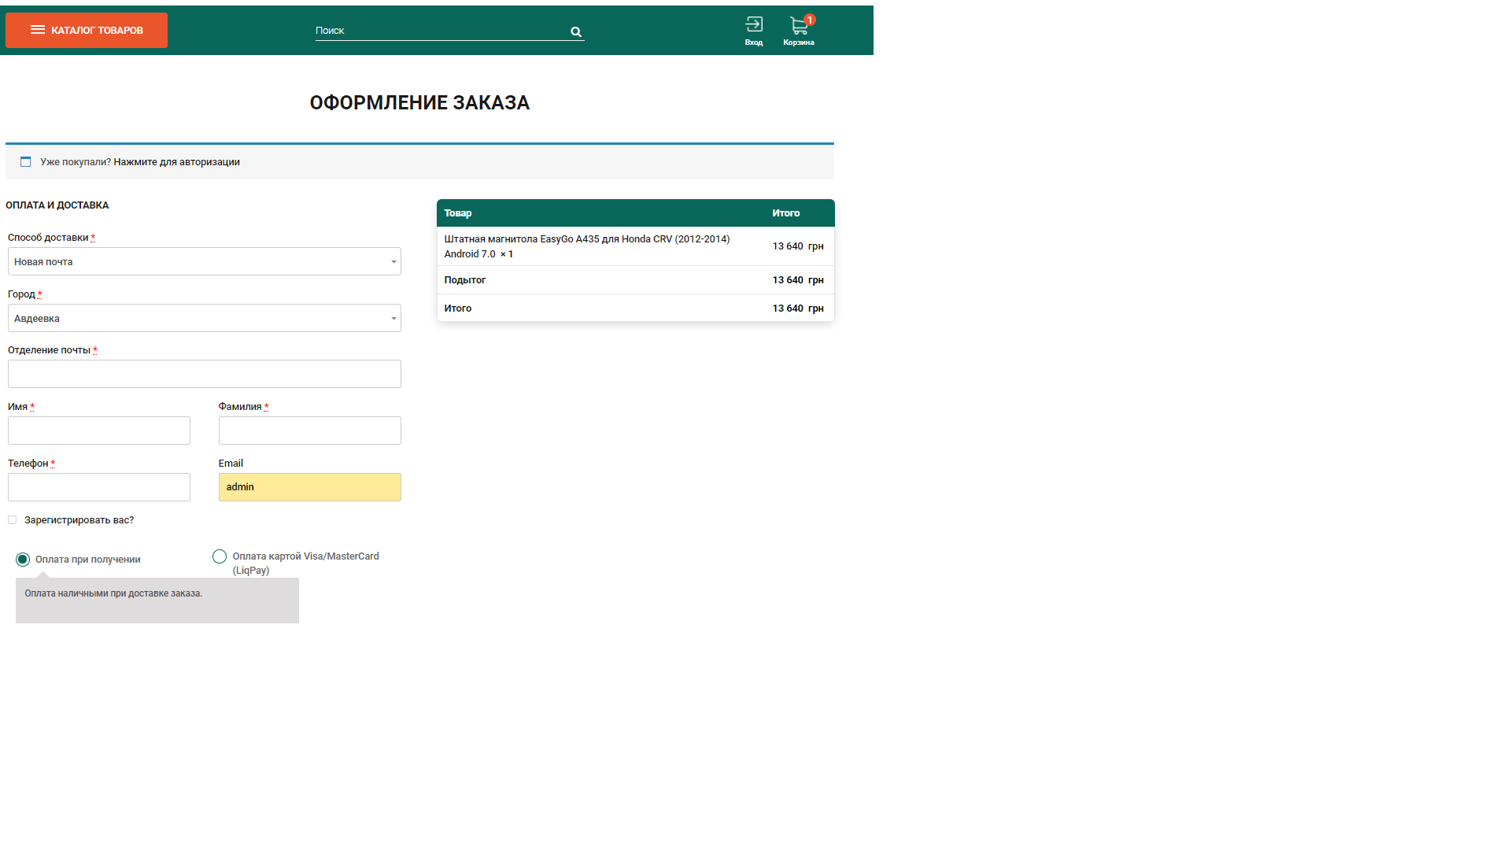This screenshot has width=1511, height=850.
Task: Open Способ доставки dropdown Новая почта
Action: pyautogui.click(x=205, y=261)
